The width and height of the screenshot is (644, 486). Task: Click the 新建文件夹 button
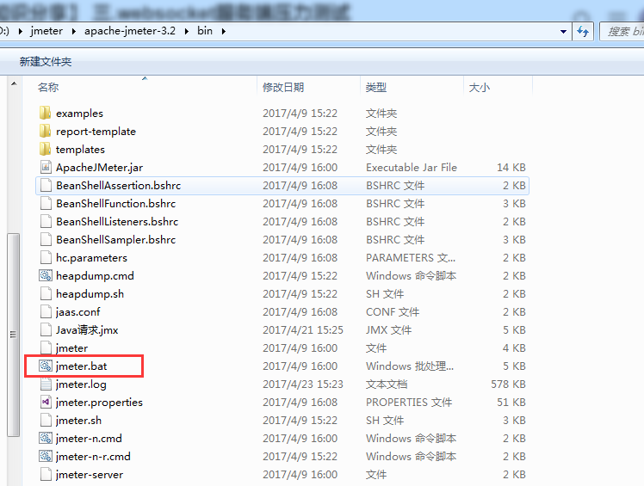[46, 62]
